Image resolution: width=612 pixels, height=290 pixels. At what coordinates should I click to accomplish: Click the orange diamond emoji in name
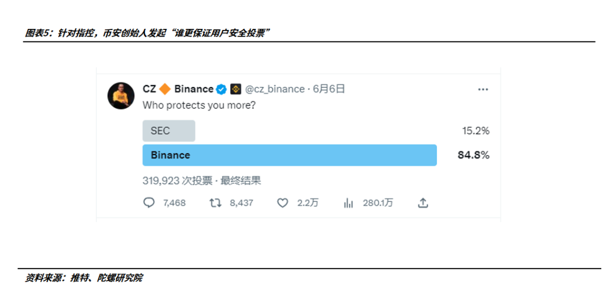pyautogui.click(x=165, y=89)
